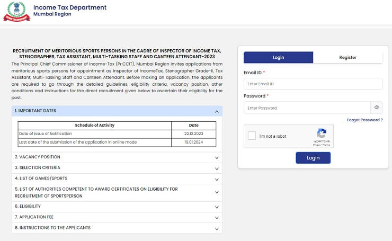
Task: Collapse the Important Dates section chevron
Action: click(x=217, y=112)
